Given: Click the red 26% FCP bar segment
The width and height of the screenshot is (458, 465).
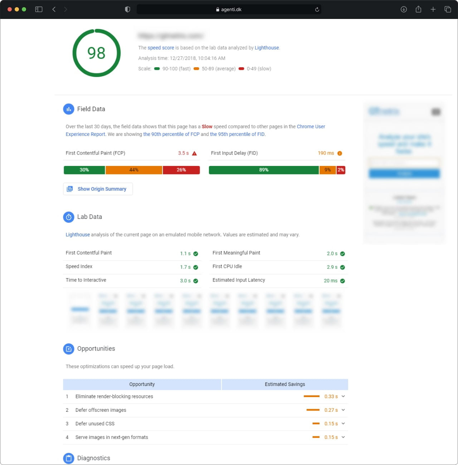Looking at the screenshot, I should point(181,170).
